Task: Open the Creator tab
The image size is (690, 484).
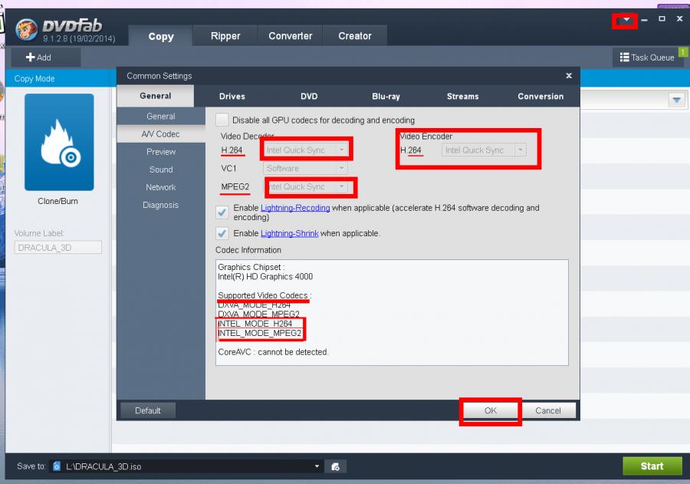Action: [355, 36]
